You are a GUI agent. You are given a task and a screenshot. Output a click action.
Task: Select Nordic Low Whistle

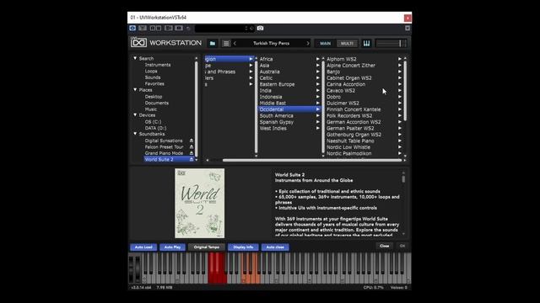(348, 147)
